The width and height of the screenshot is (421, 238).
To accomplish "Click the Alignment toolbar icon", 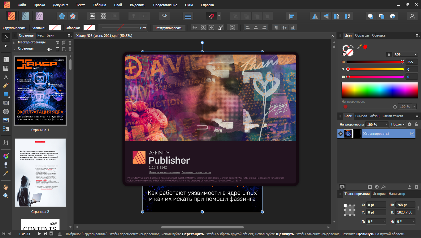I will [291, 16].
